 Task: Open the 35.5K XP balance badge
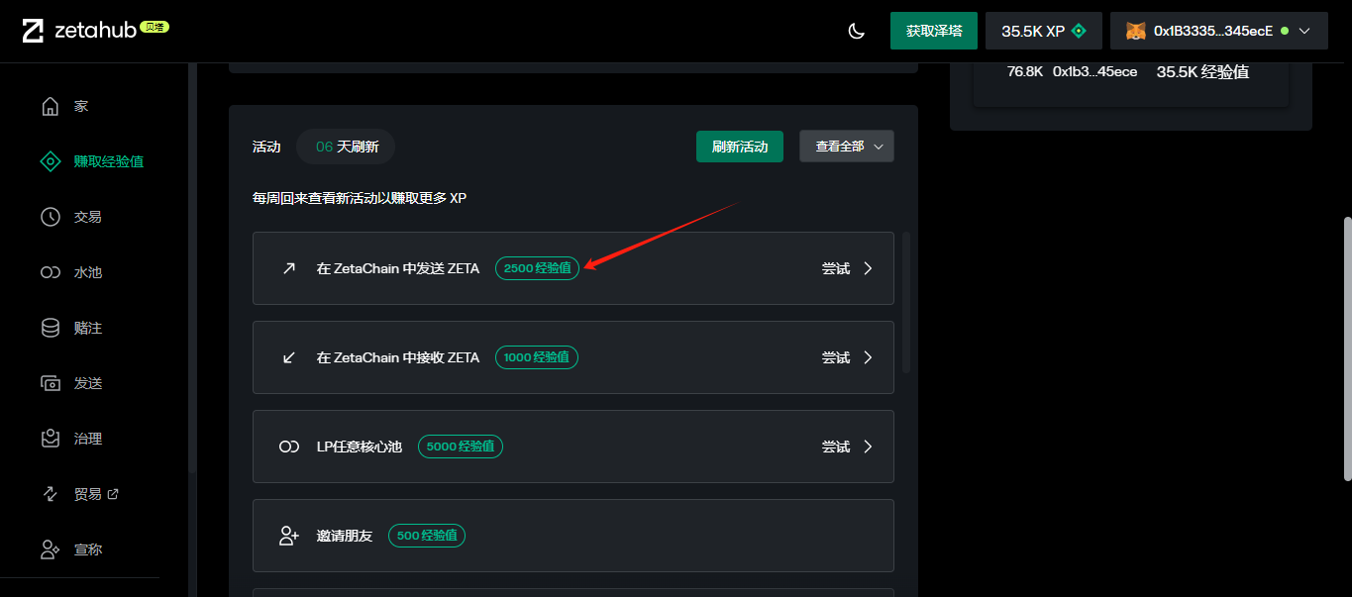(x=1043, y=31)
